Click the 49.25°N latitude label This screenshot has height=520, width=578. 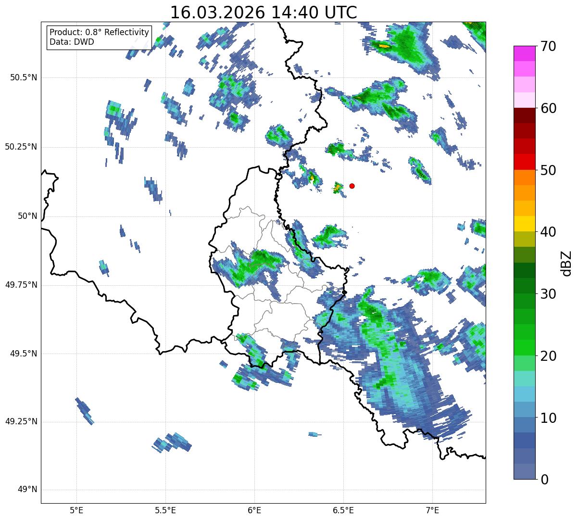(21, 421)
